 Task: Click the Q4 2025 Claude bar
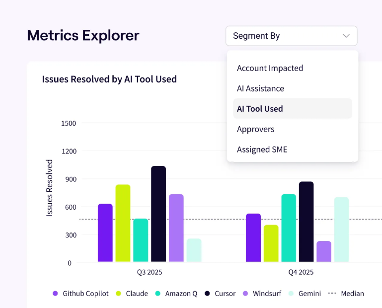(271, 243)
